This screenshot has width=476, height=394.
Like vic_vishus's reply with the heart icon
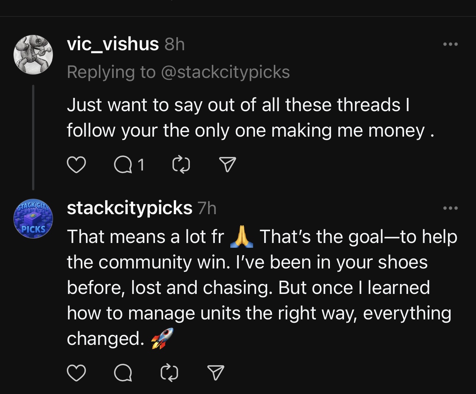[x=76, y=165]
